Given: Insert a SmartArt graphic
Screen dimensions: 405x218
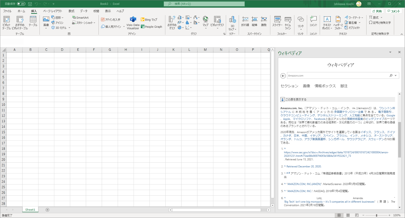Looking at the screenshot, I should (x=80, y=18).
